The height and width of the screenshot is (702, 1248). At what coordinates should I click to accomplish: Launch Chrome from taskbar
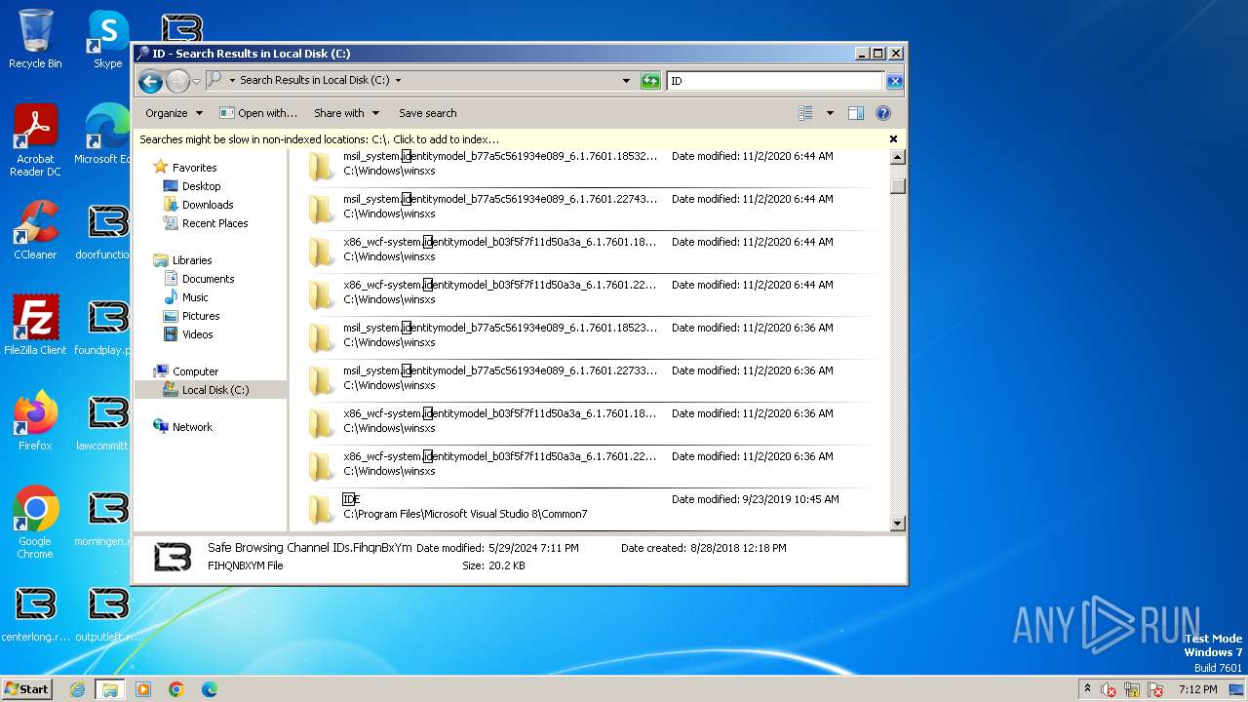click(175, 689)
